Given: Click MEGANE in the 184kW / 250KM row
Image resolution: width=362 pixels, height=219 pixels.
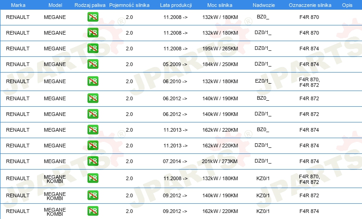Looking at the screenshot, I should [x=55, y=64].
